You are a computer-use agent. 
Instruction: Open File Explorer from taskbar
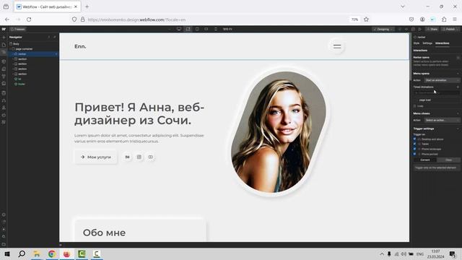pos(37,253)
